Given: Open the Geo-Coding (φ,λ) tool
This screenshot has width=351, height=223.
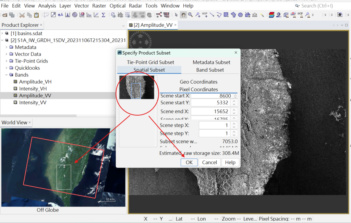Looking at the screenshot, I should coord(60,15).
